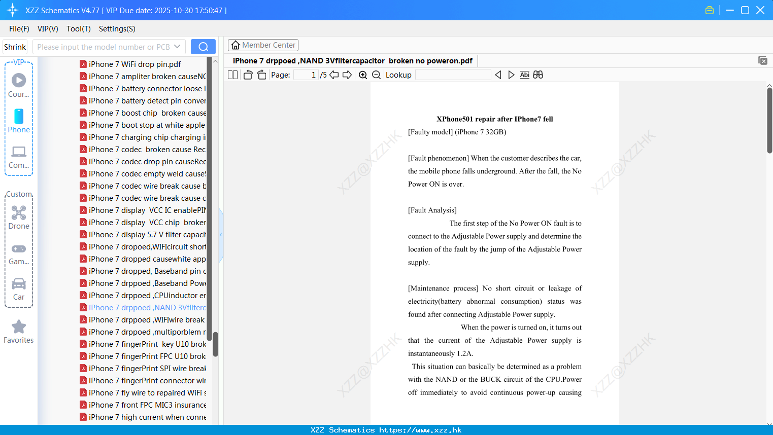Open the Favorites star section
This screenshot has height=435, width=773.
[x=19, y=332]
